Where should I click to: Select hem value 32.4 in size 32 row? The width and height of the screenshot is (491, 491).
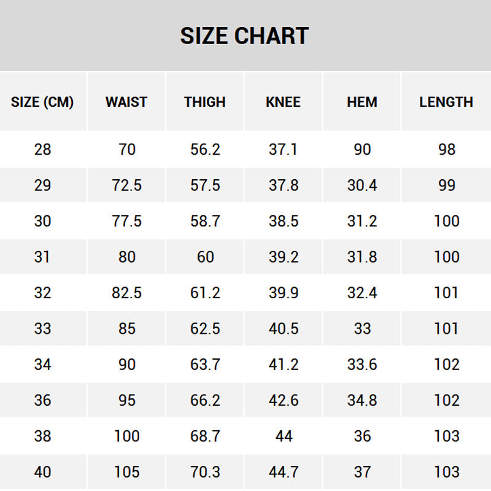(x=362, y=293)
